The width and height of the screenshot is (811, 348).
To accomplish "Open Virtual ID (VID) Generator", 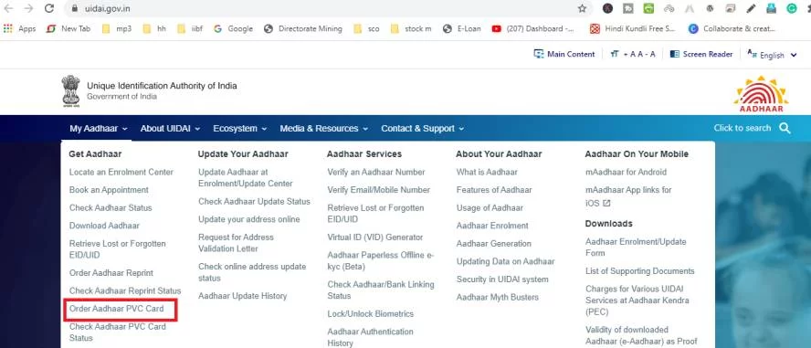I will click(x=375, y=237).
